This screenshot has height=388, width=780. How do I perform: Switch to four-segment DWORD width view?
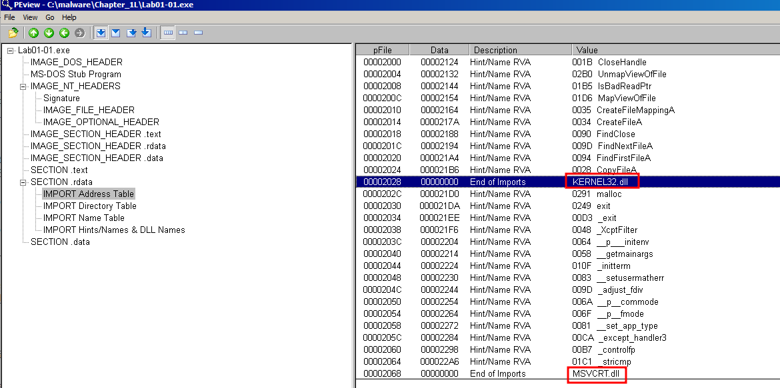coord(168,33)
